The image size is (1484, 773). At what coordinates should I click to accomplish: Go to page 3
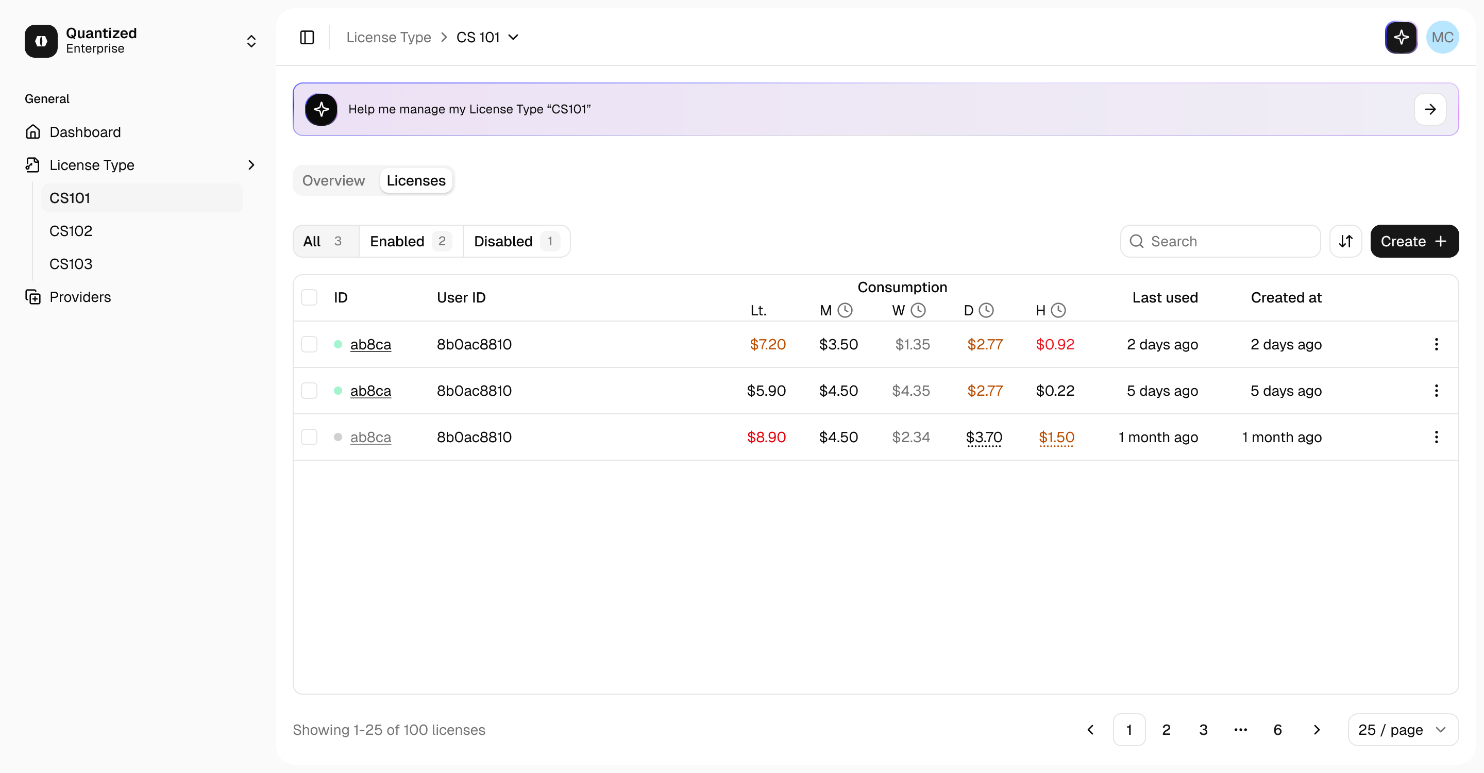1204,730
